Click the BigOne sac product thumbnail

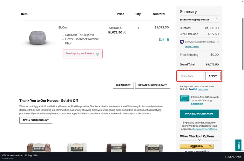tap(37, 38)
